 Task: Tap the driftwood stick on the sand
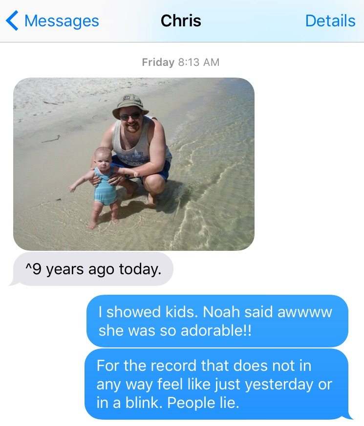[x=51, y=140]
